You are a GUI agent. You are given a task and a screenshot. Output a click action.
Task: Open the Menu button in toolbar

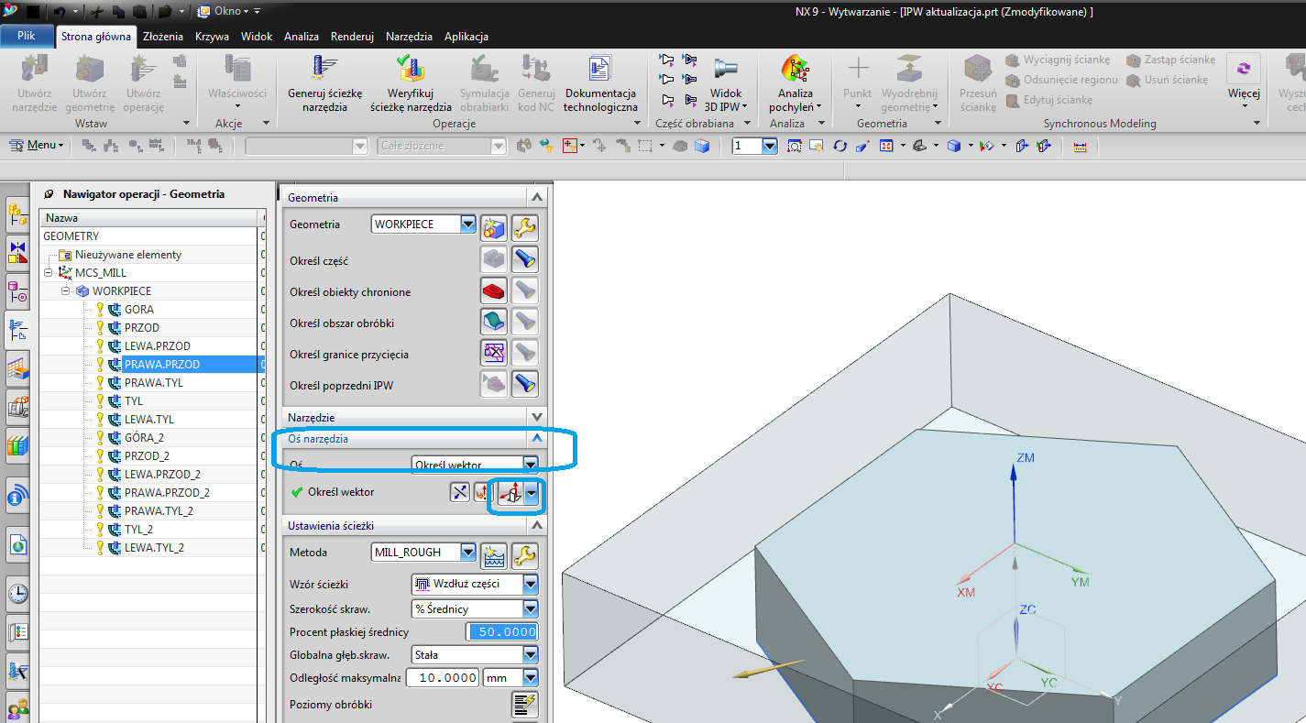(x=37, y=146)
